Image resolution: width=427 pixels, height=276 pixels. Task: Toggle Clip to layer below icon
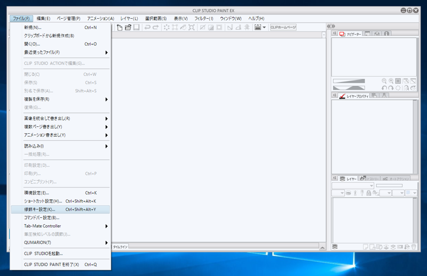tap(349, 193)
